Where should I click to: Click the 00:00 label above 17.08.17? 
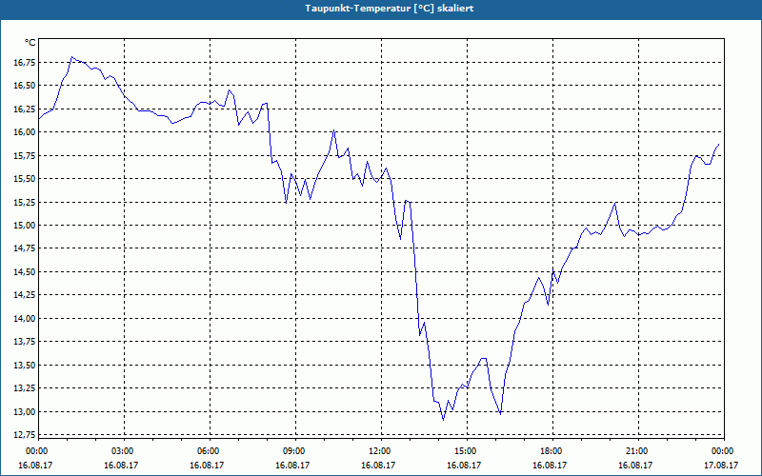point(722,451)
